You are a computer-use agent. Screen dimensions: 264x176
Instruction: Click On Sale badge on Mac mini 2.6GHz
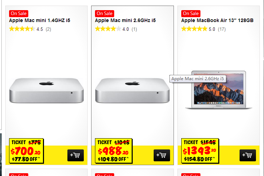coord(104,14)
